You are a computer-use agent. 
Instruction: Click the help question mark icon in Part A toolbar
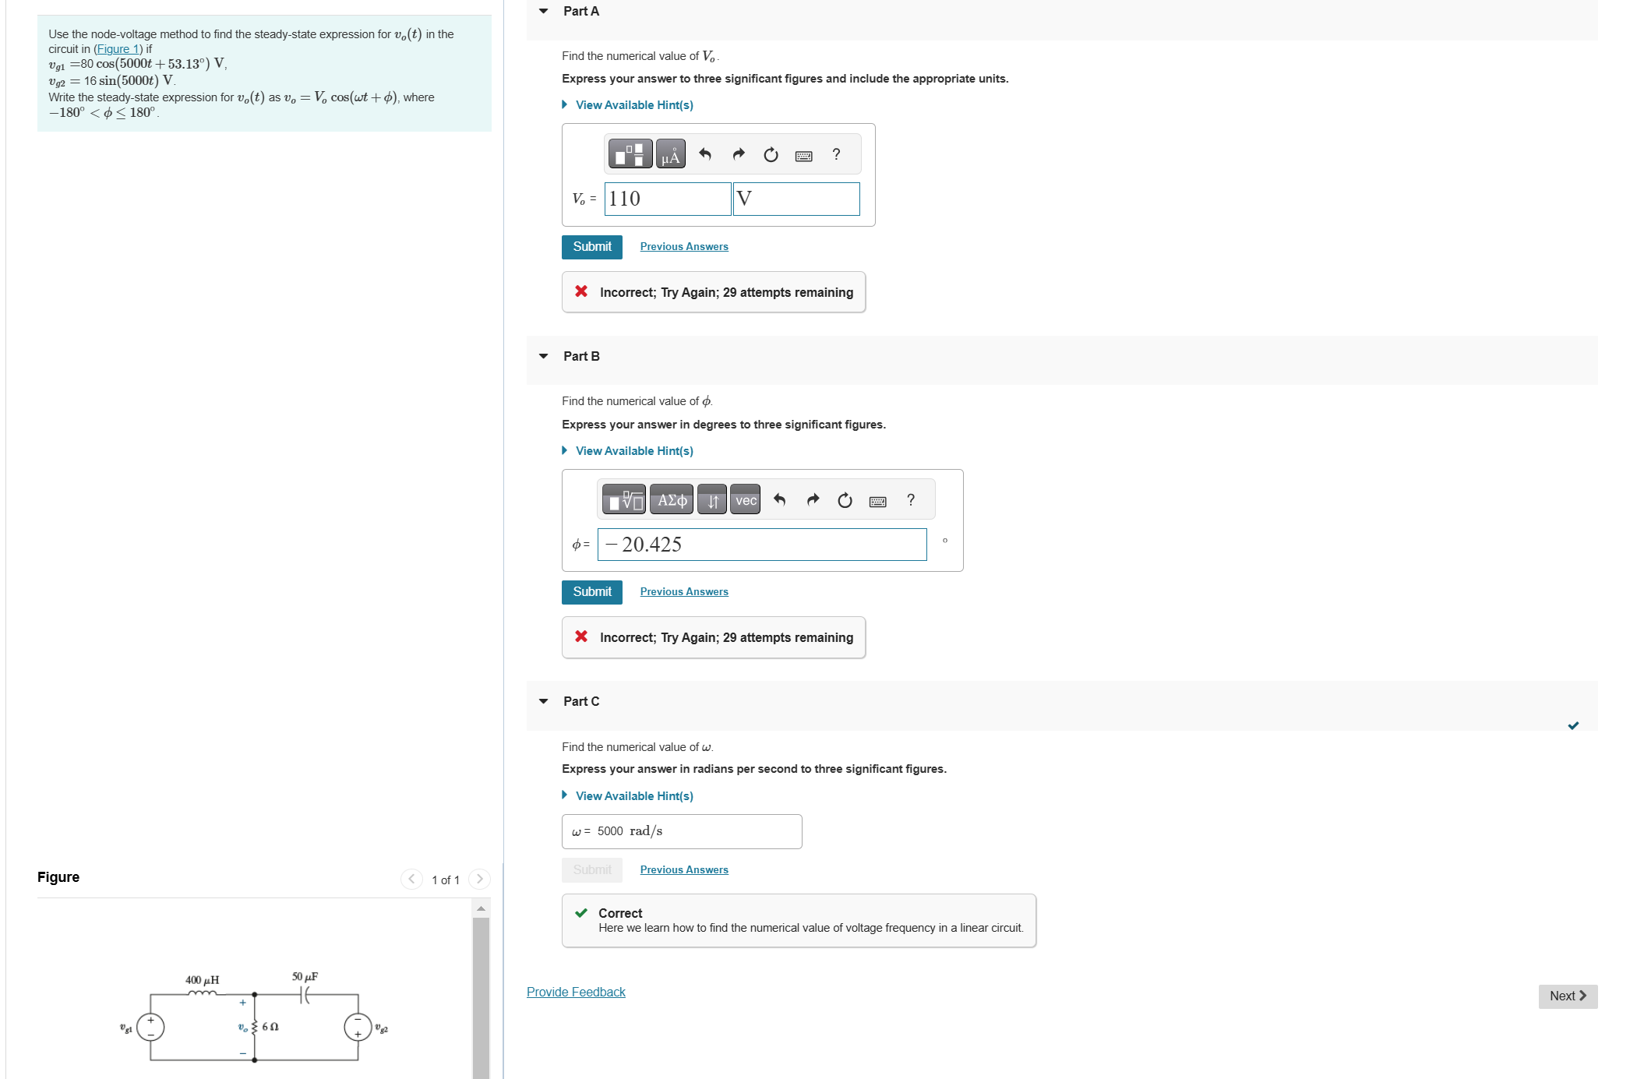pyautogui.click(x=835, y=154)
